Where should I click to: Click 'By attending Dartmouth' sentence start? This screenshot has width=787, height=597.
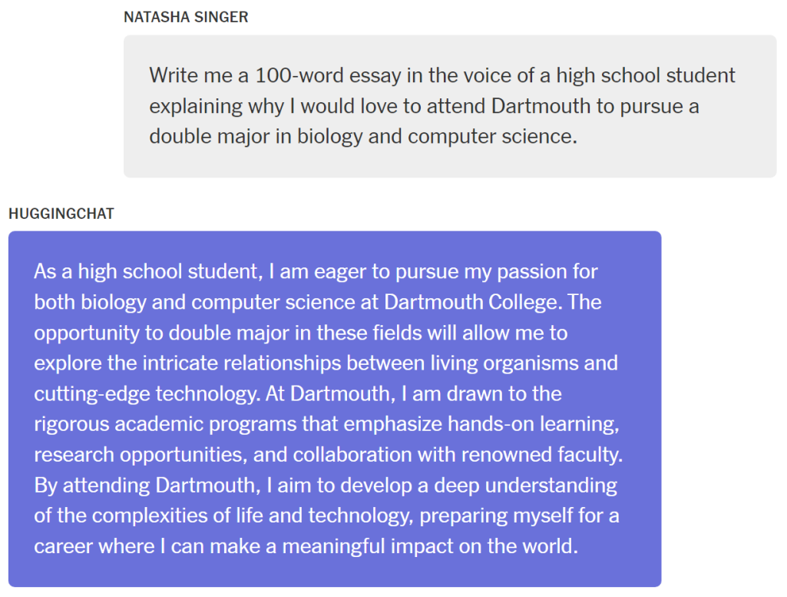tap(147, 486)
